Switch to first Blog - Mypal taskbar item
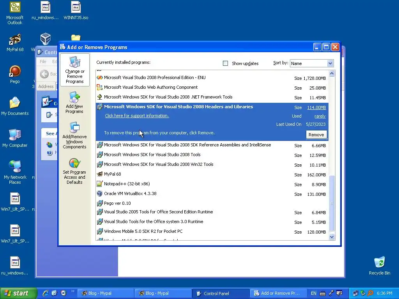The width and height of the screenshot is (399, 299). (105, 293)
